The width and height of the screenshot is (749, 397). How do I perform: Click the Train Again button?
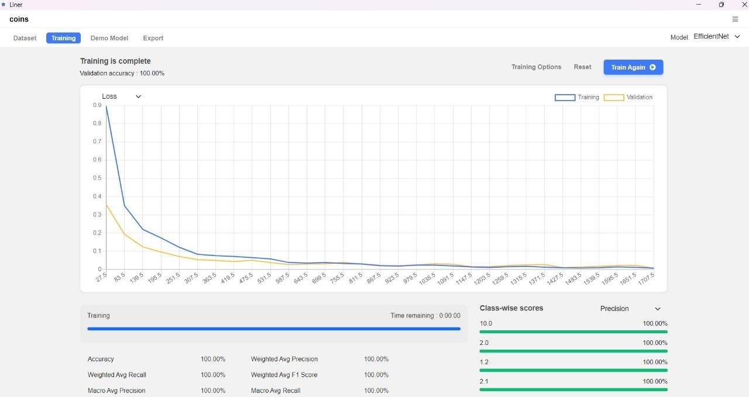(x=633, y=67)
